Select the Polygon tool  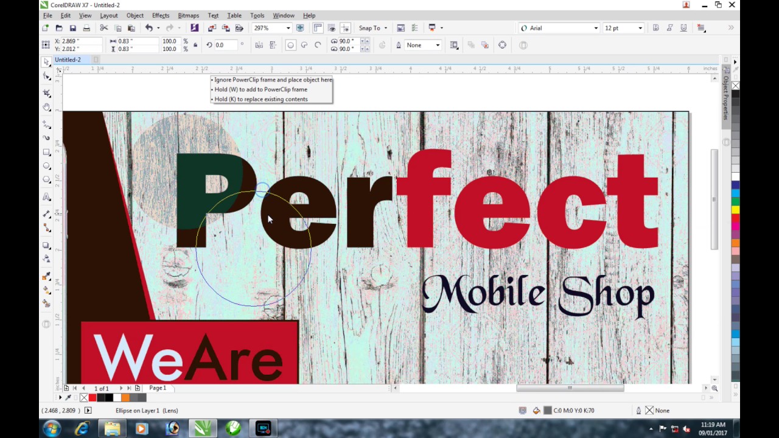point(46,180)
